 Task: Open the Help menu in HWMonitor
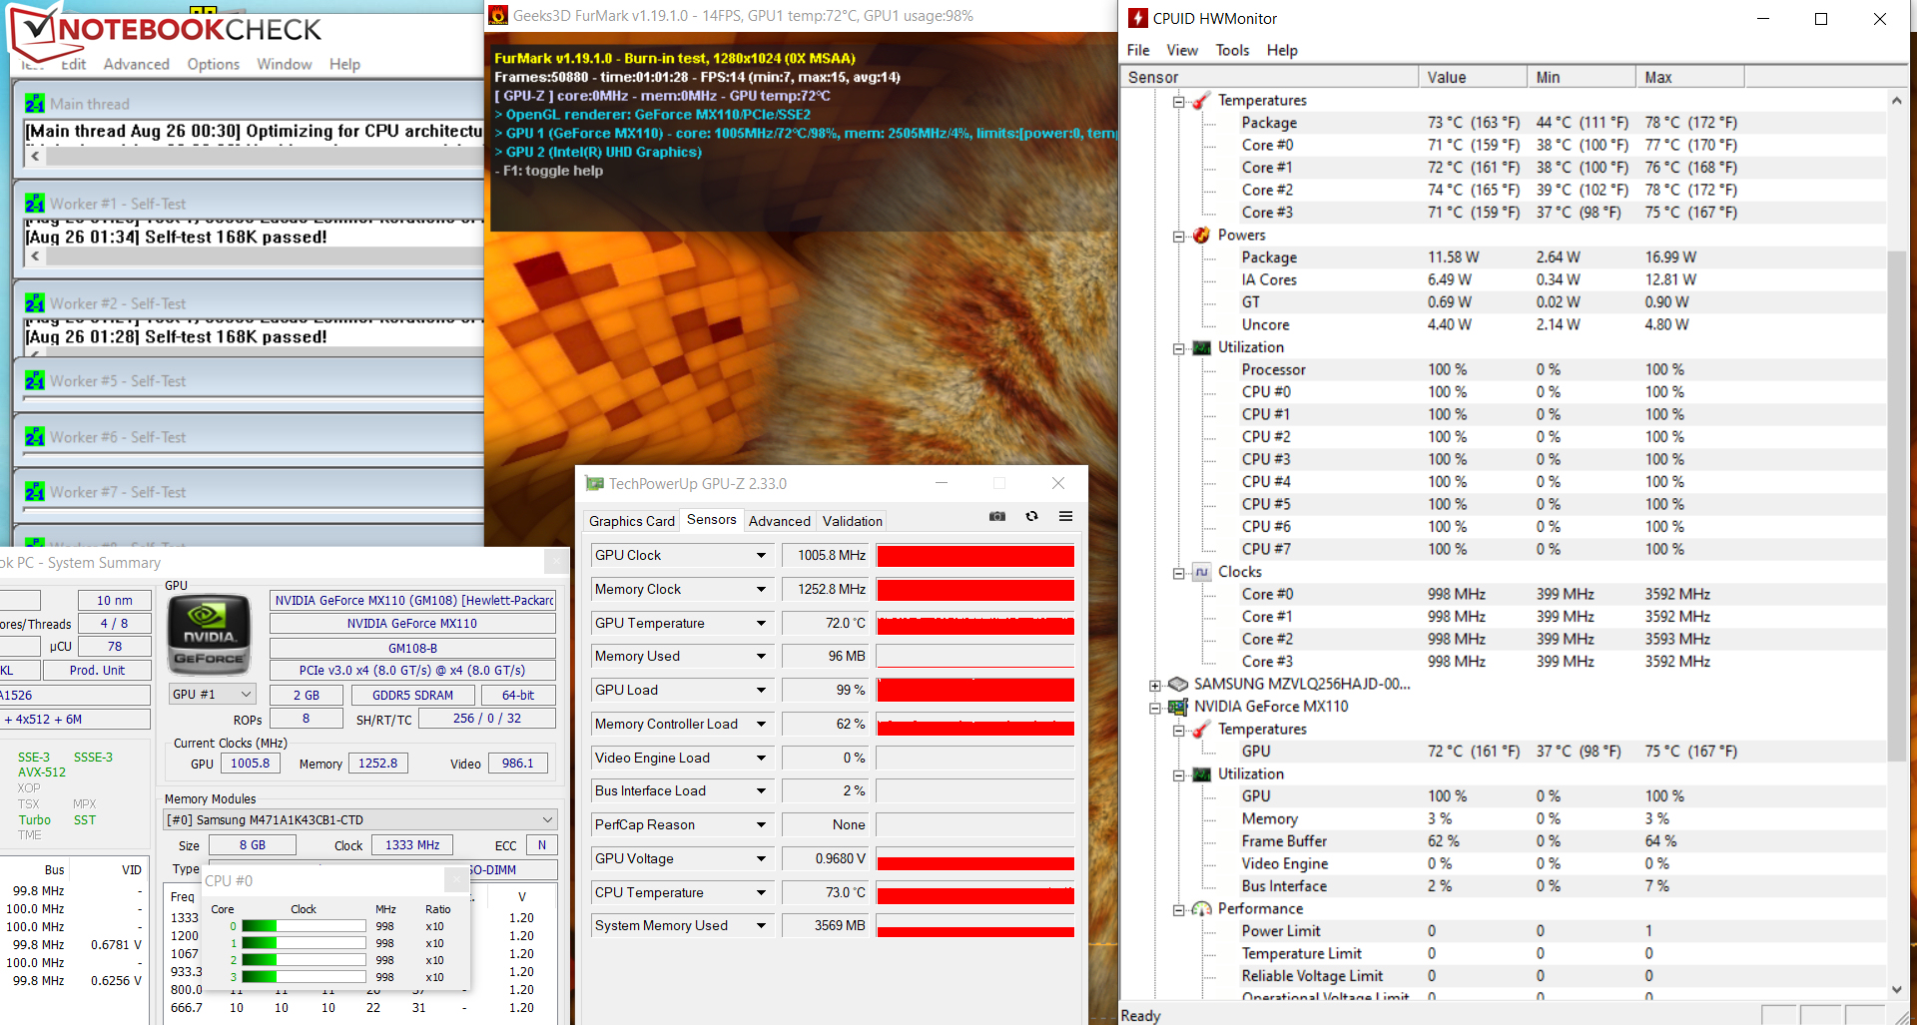click(1282, 50)
